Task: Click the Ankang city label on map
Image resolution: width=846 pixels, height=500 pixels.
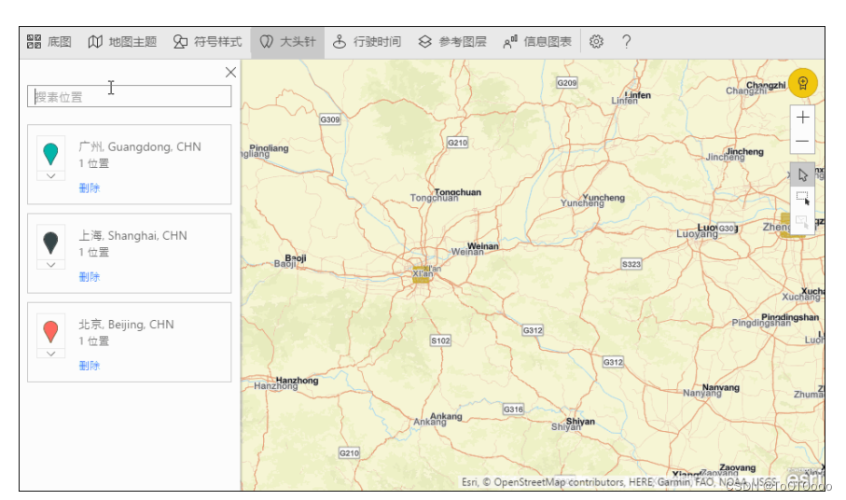Action: 437,419
